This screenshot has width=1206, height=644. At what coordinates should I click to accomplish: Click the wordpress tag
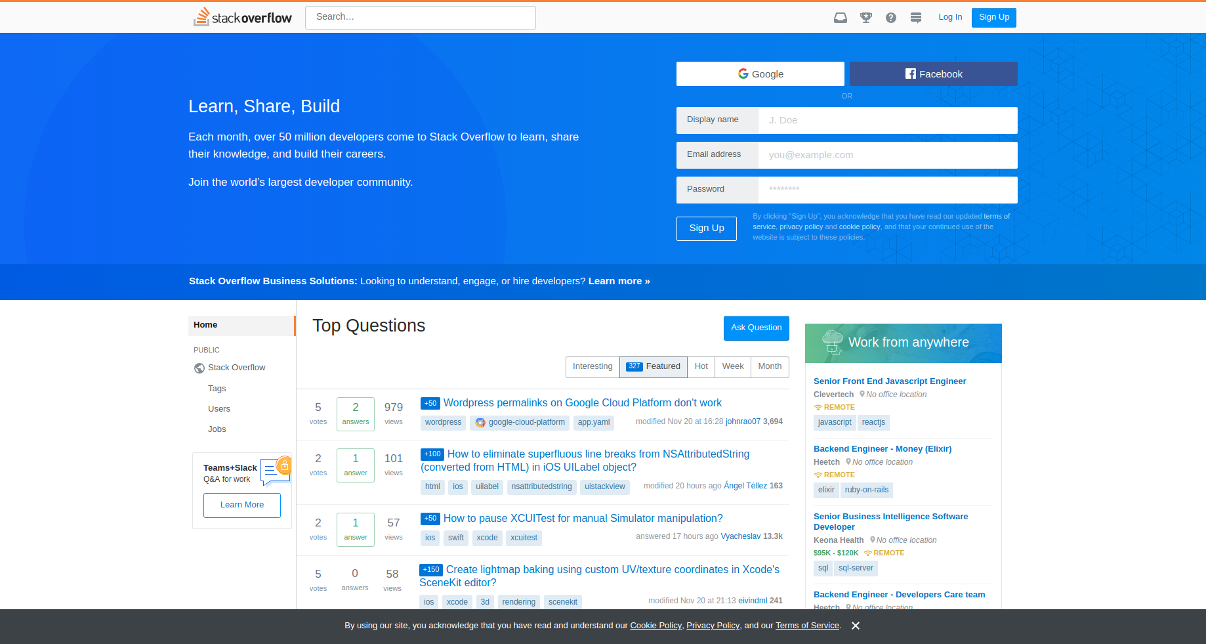pos(443,423)
